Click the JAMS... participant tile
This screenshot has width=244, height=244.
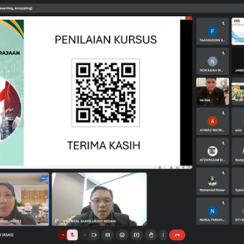(x=238, y=62)
